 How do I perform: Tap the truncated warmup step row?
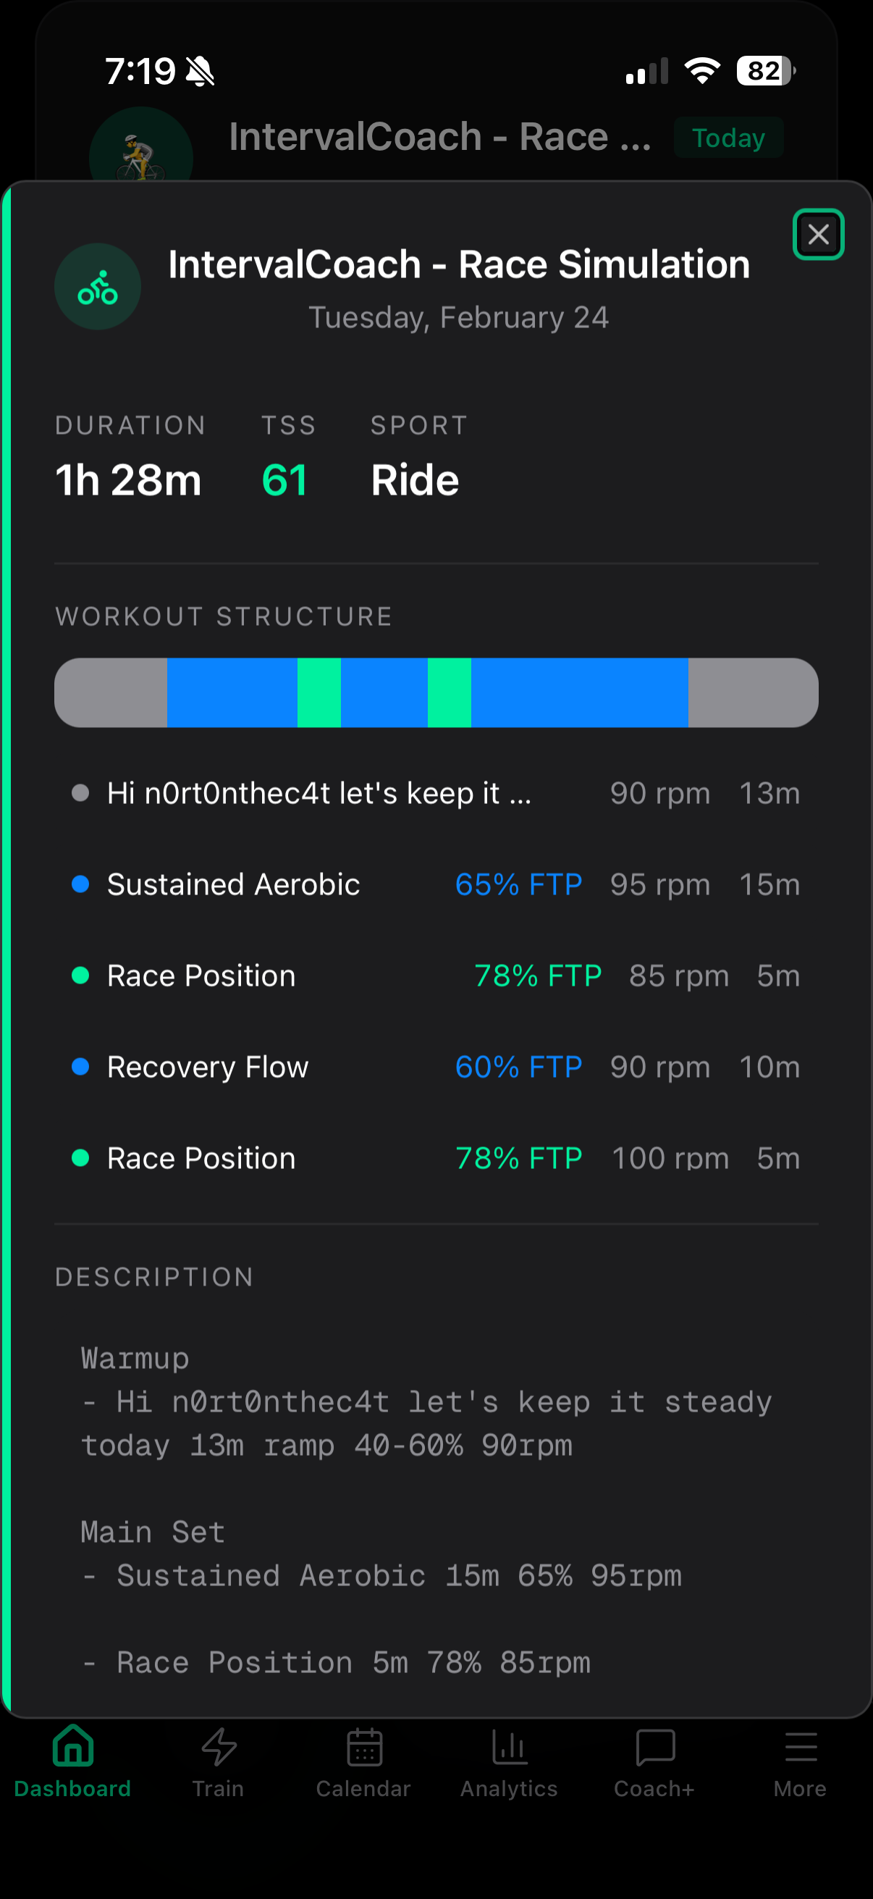pyautogui.click(x=436, y=793)
